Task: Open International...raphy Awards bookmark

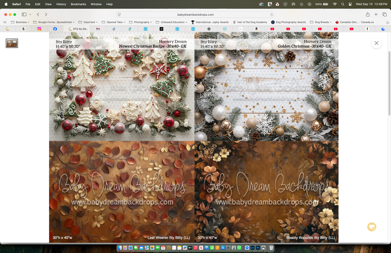Action: 210,22
